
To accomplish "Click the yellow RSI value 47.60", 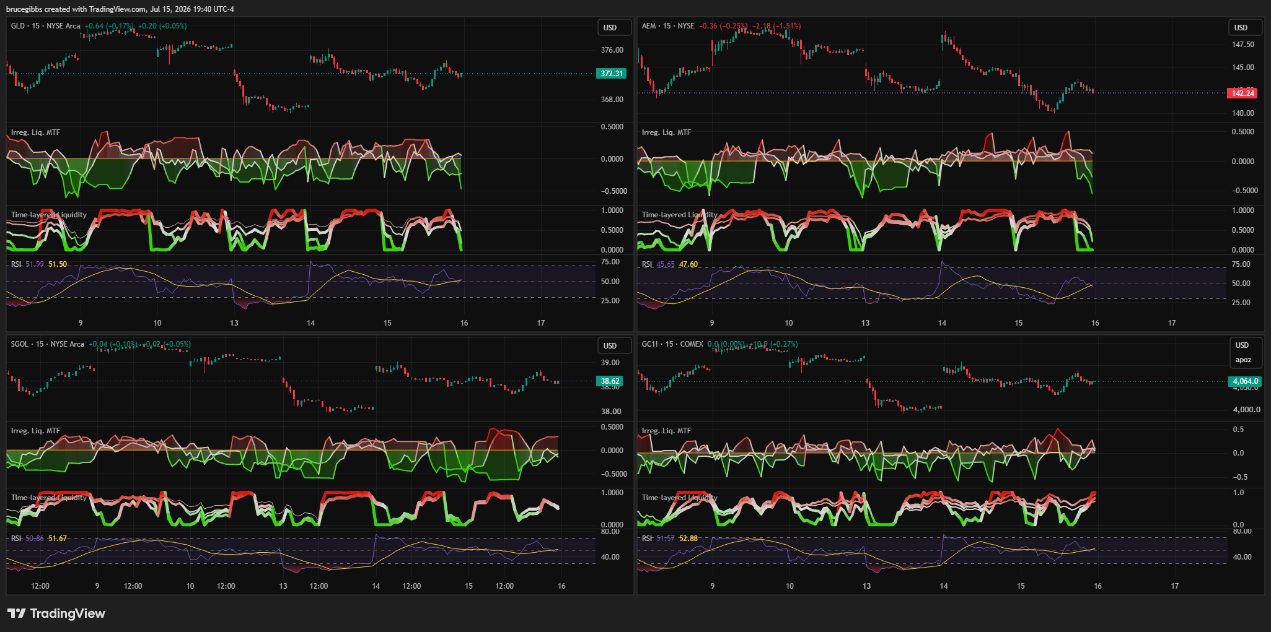I will tap(688, 264).
